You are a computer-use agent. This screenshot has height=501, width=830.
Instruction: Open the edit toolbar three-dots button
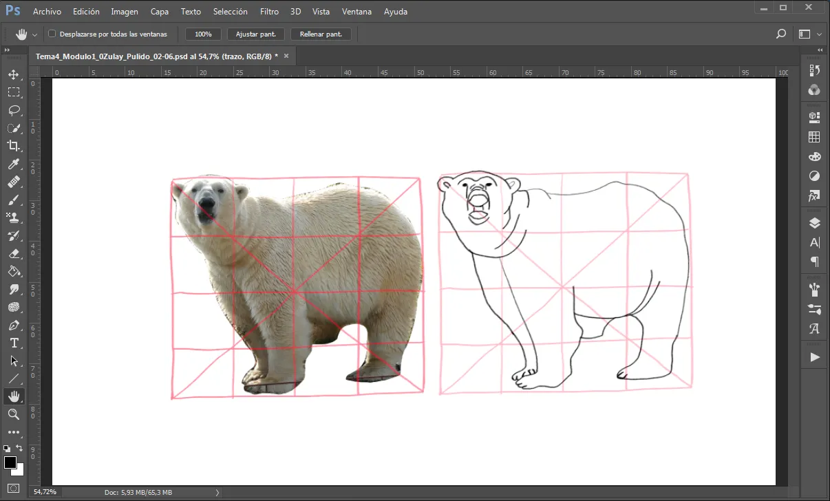click(13, 432)
